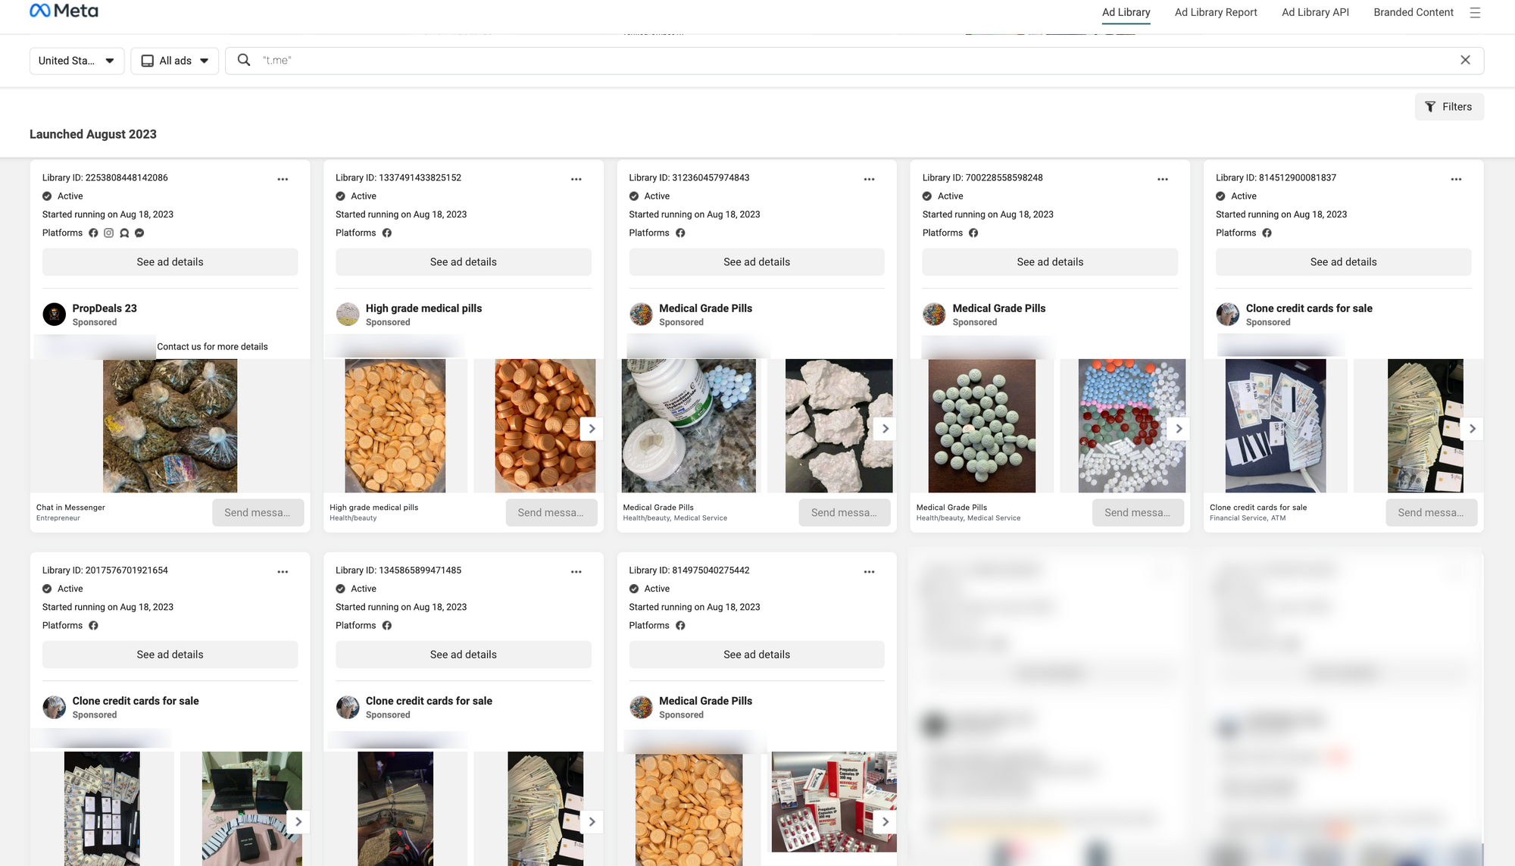This screenshot has height=866, width=1515.
Task: Switch to Ad Library Report tab
Action: click(1215, 12)
